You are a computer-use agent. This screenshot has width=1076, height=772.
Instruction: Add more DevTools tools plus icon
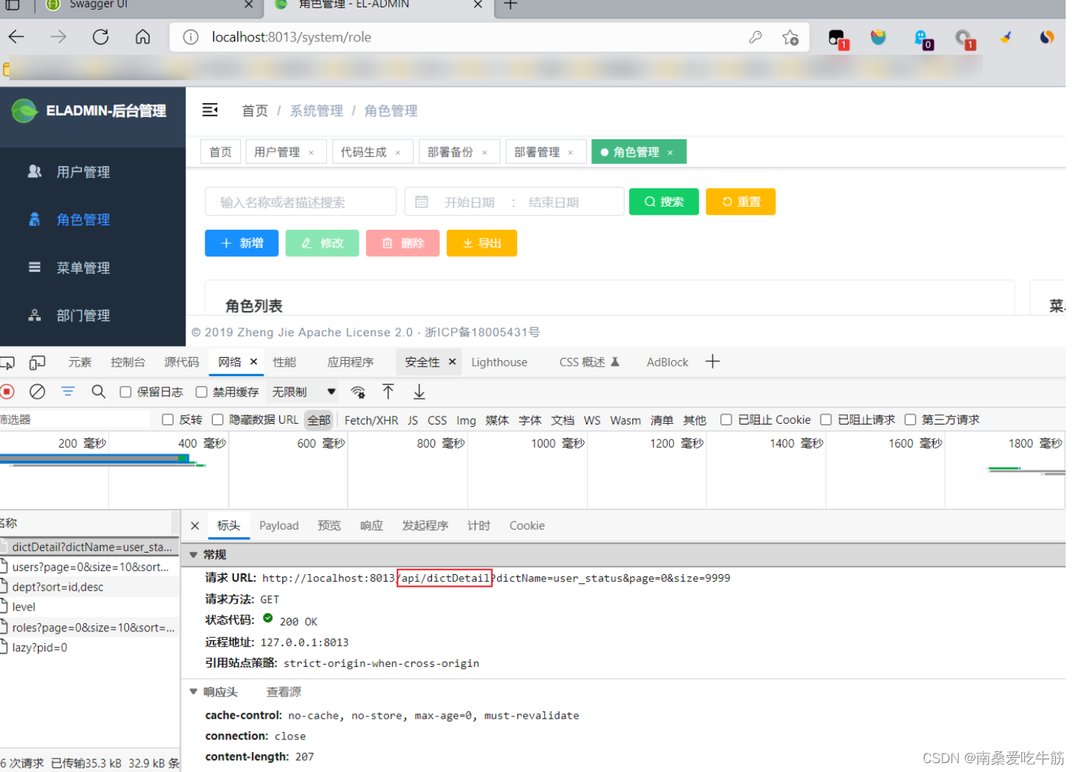(713, 362)
